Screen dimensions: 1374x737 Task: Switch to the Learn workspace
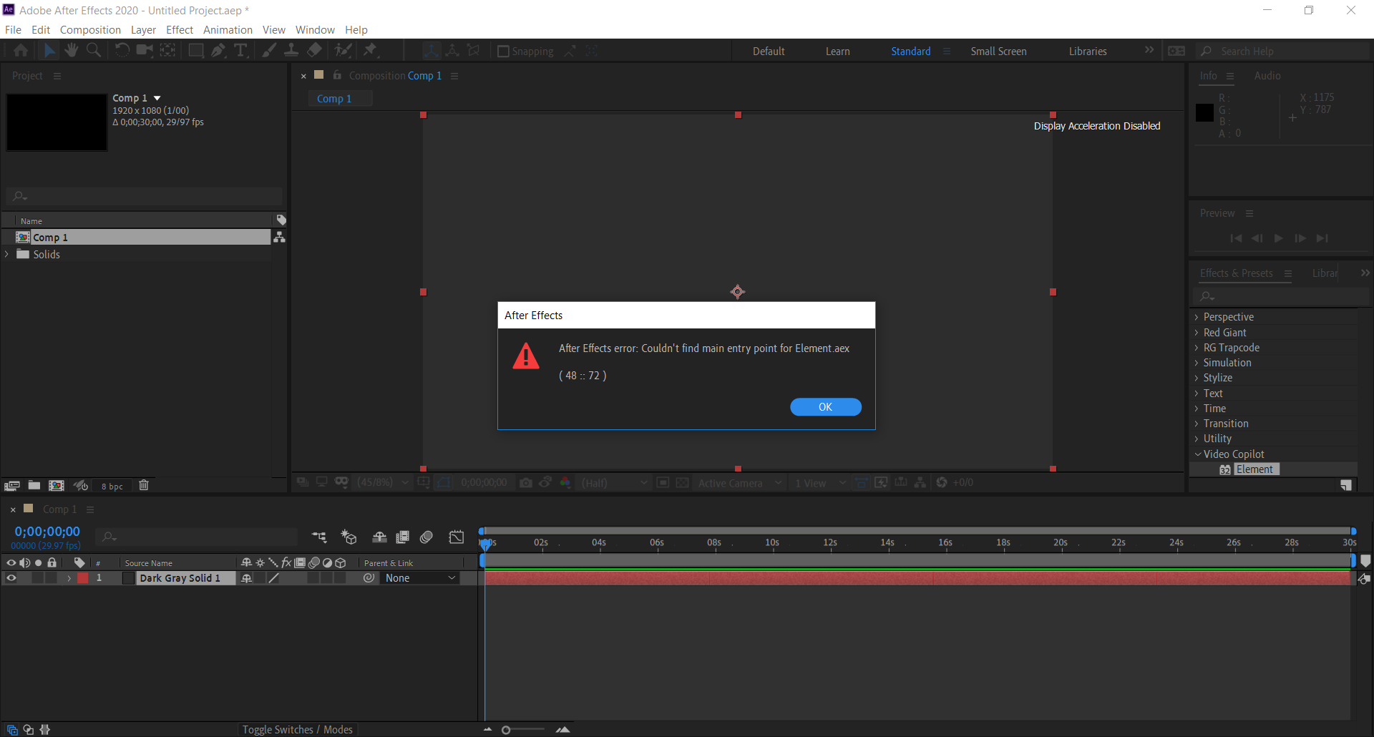point(837,52)
